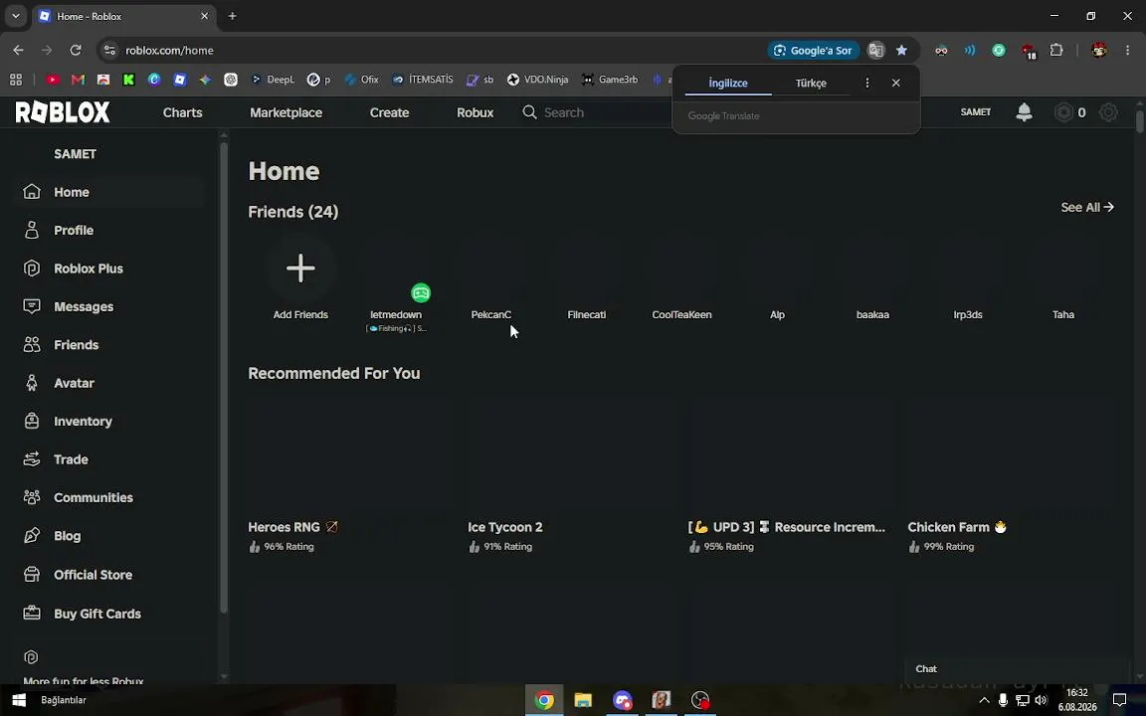Open the tab search dropdown arrow
Screen dimensions: 1146x716
tap(15, 16)
